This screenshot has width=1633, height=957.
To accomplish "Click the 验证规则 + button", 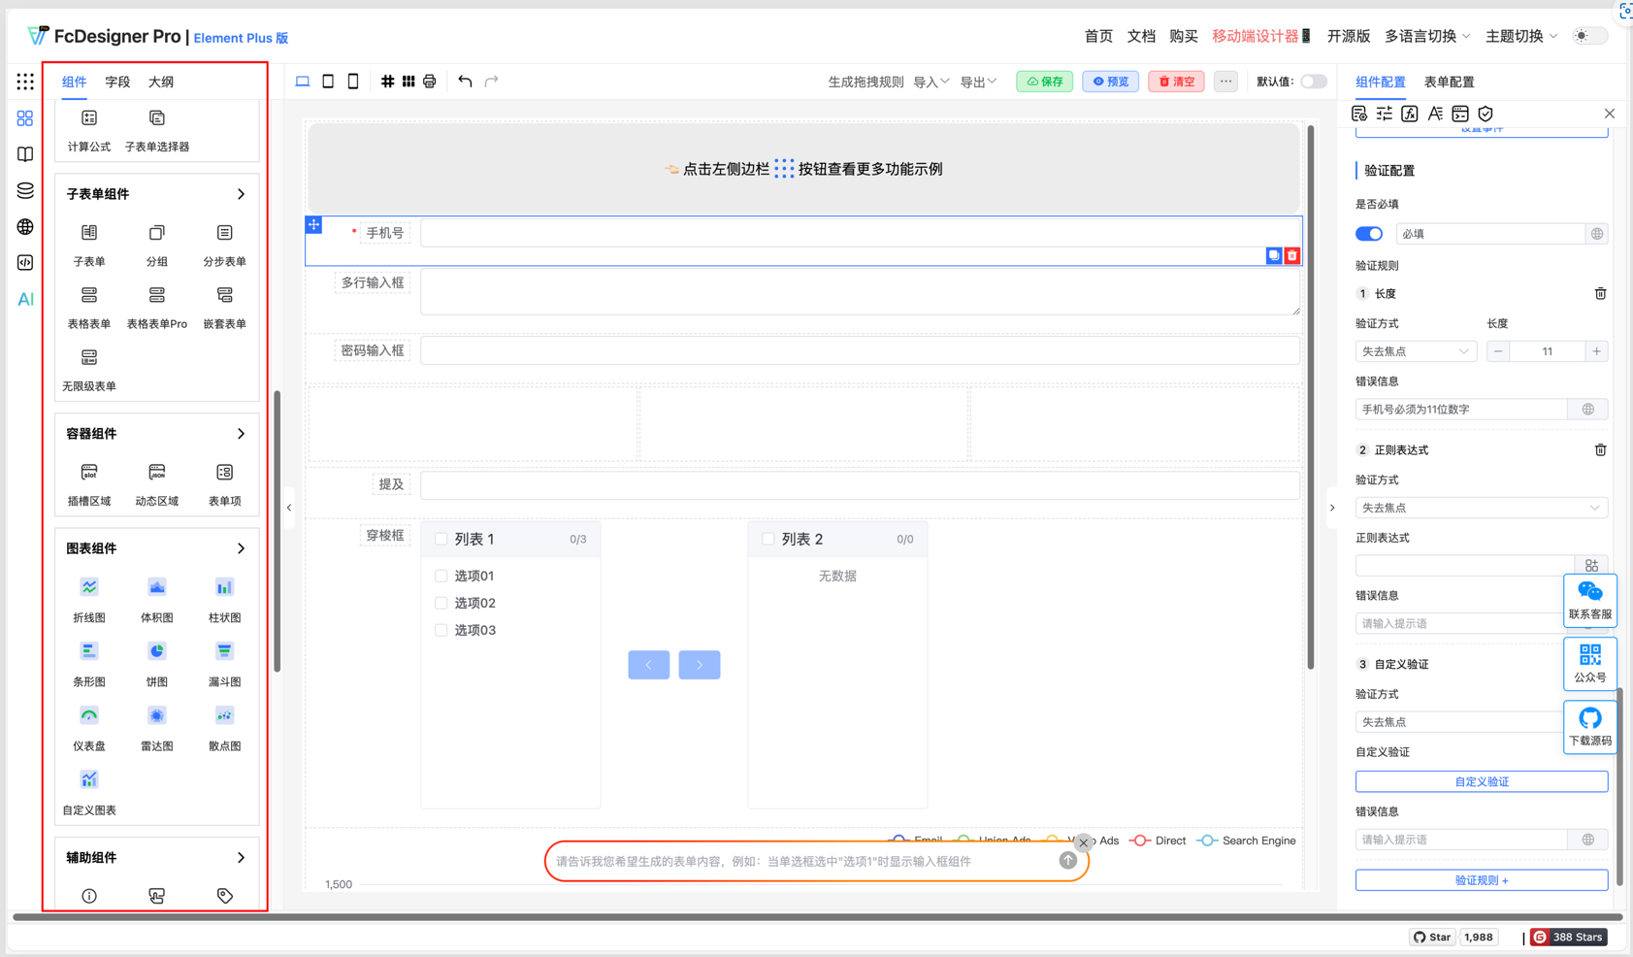I will pos(1481,880).
